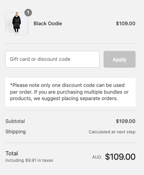Click the 'Calculated at next step' shipping text
Image resolution: width=144 pixels, height=175 pixels.
pyautogui.click(x=112, y=132)
